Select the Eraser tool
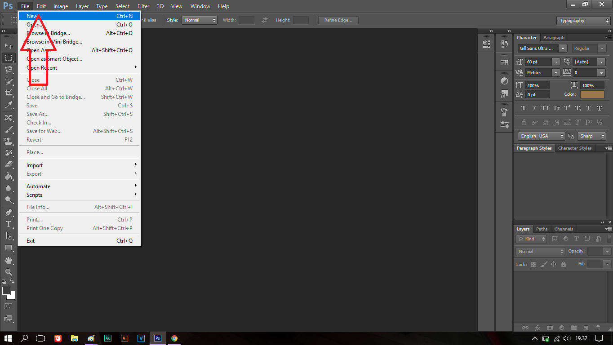The height and width of the screenshot is (346, 613). [x=9, y=164]
